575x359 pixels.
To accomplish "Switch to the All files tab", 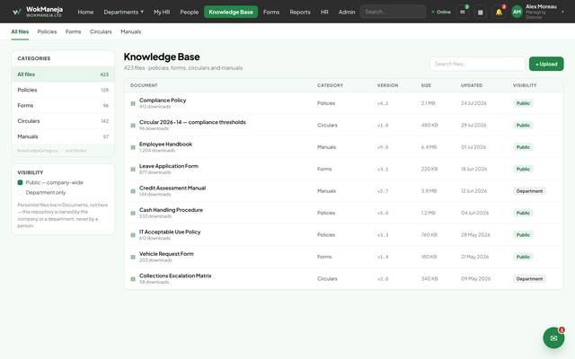I will coord(20,32).
